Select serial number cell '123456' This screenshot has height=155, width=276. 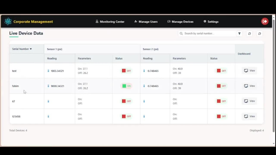[26, 116]
